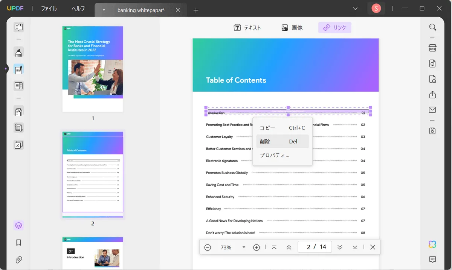Viewport: 452px width, 270px height.
Task: Open the tab list dropdown before banking whitepapar
Action: click(x=104, y=10)
